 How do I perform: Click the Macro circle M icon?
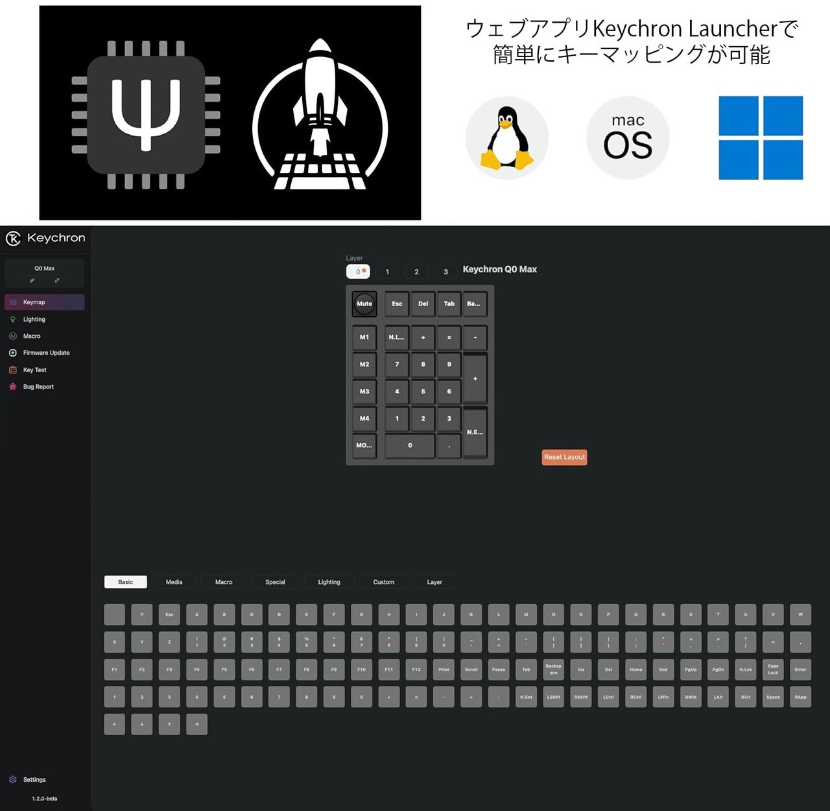[12, 336]
